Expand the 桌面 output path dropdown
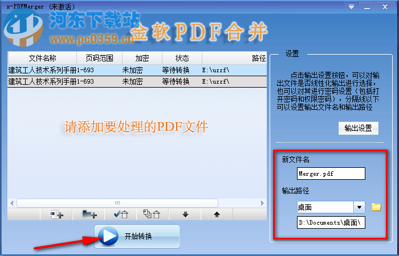The image size is (399, 256). (359, 207)
